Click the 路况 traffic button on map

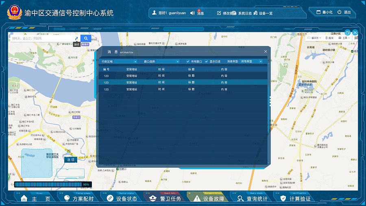[329, 38]
